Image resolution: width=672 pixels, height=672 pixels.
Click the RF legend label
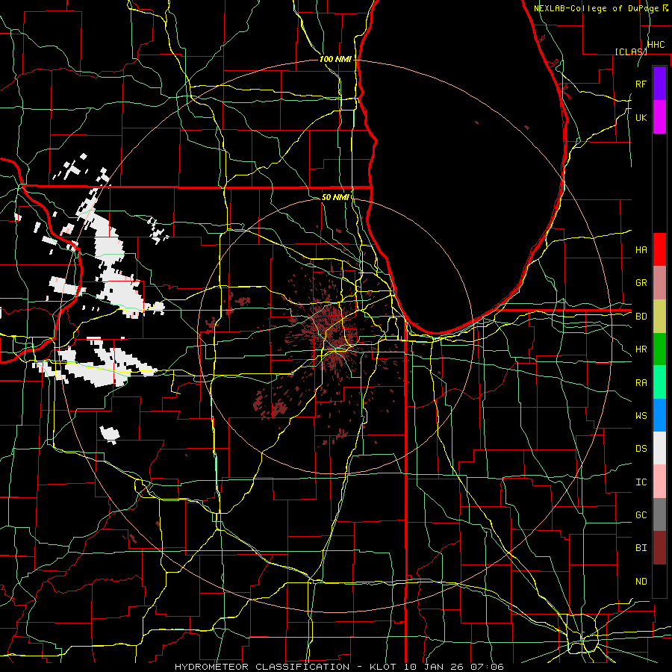pyautogui.click(x=641, y=84)
